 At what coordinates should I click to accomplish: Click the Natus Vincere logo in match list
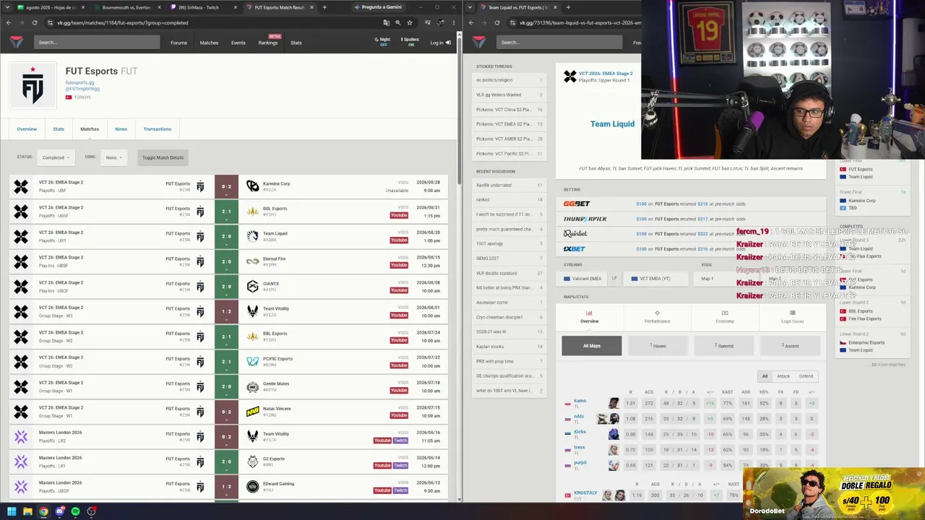click(x=252, y=412)
